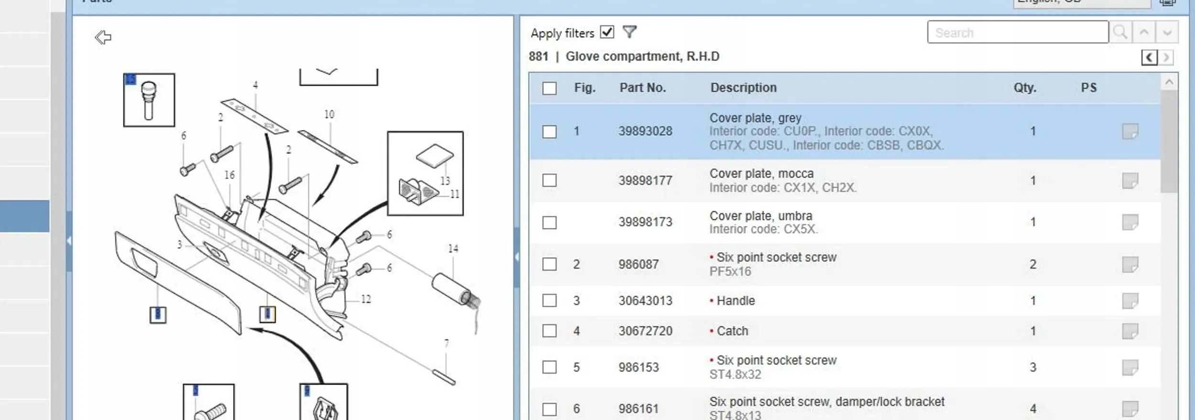Click the screw inset thumbnail at the diagram bottom
Screen dimensions: 1195x420
[209, 402]
